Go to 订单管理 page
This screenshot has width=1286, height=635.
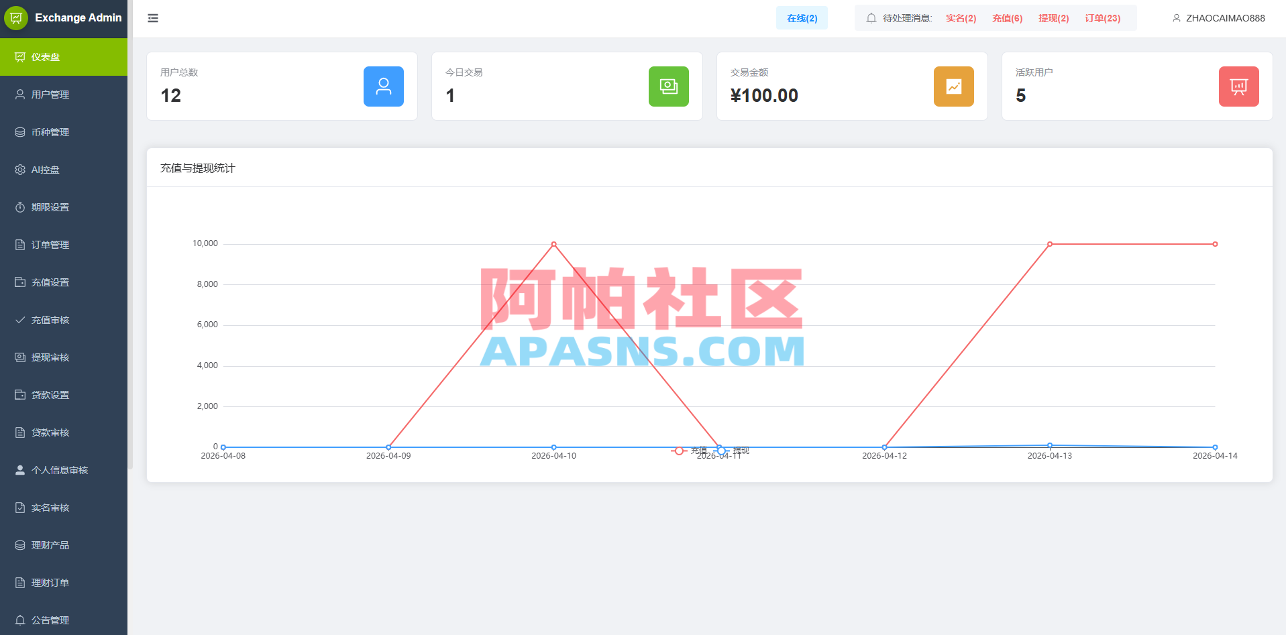point(64,245)
